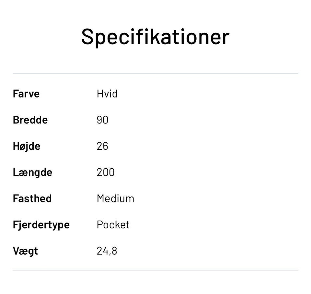
Task: Select the Længde label
Action: [x=32, y=173]
